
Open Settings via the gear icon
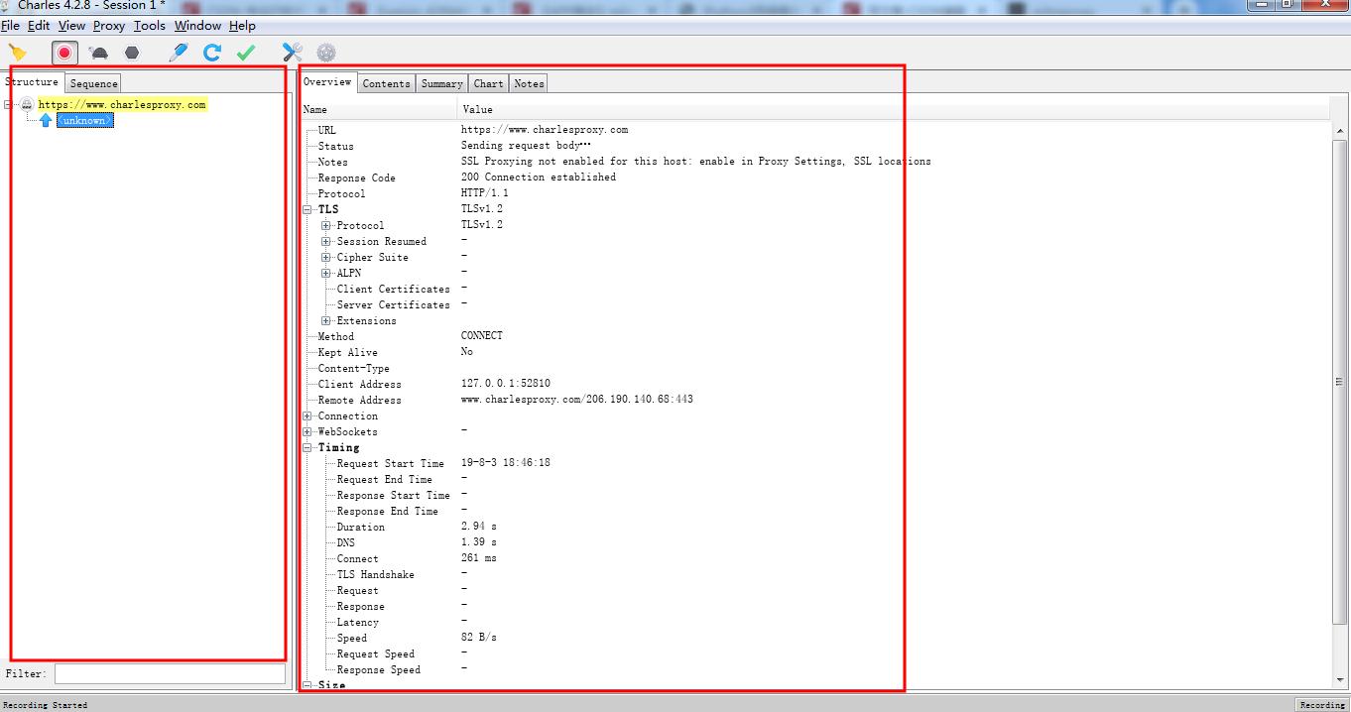pos(326,53)
